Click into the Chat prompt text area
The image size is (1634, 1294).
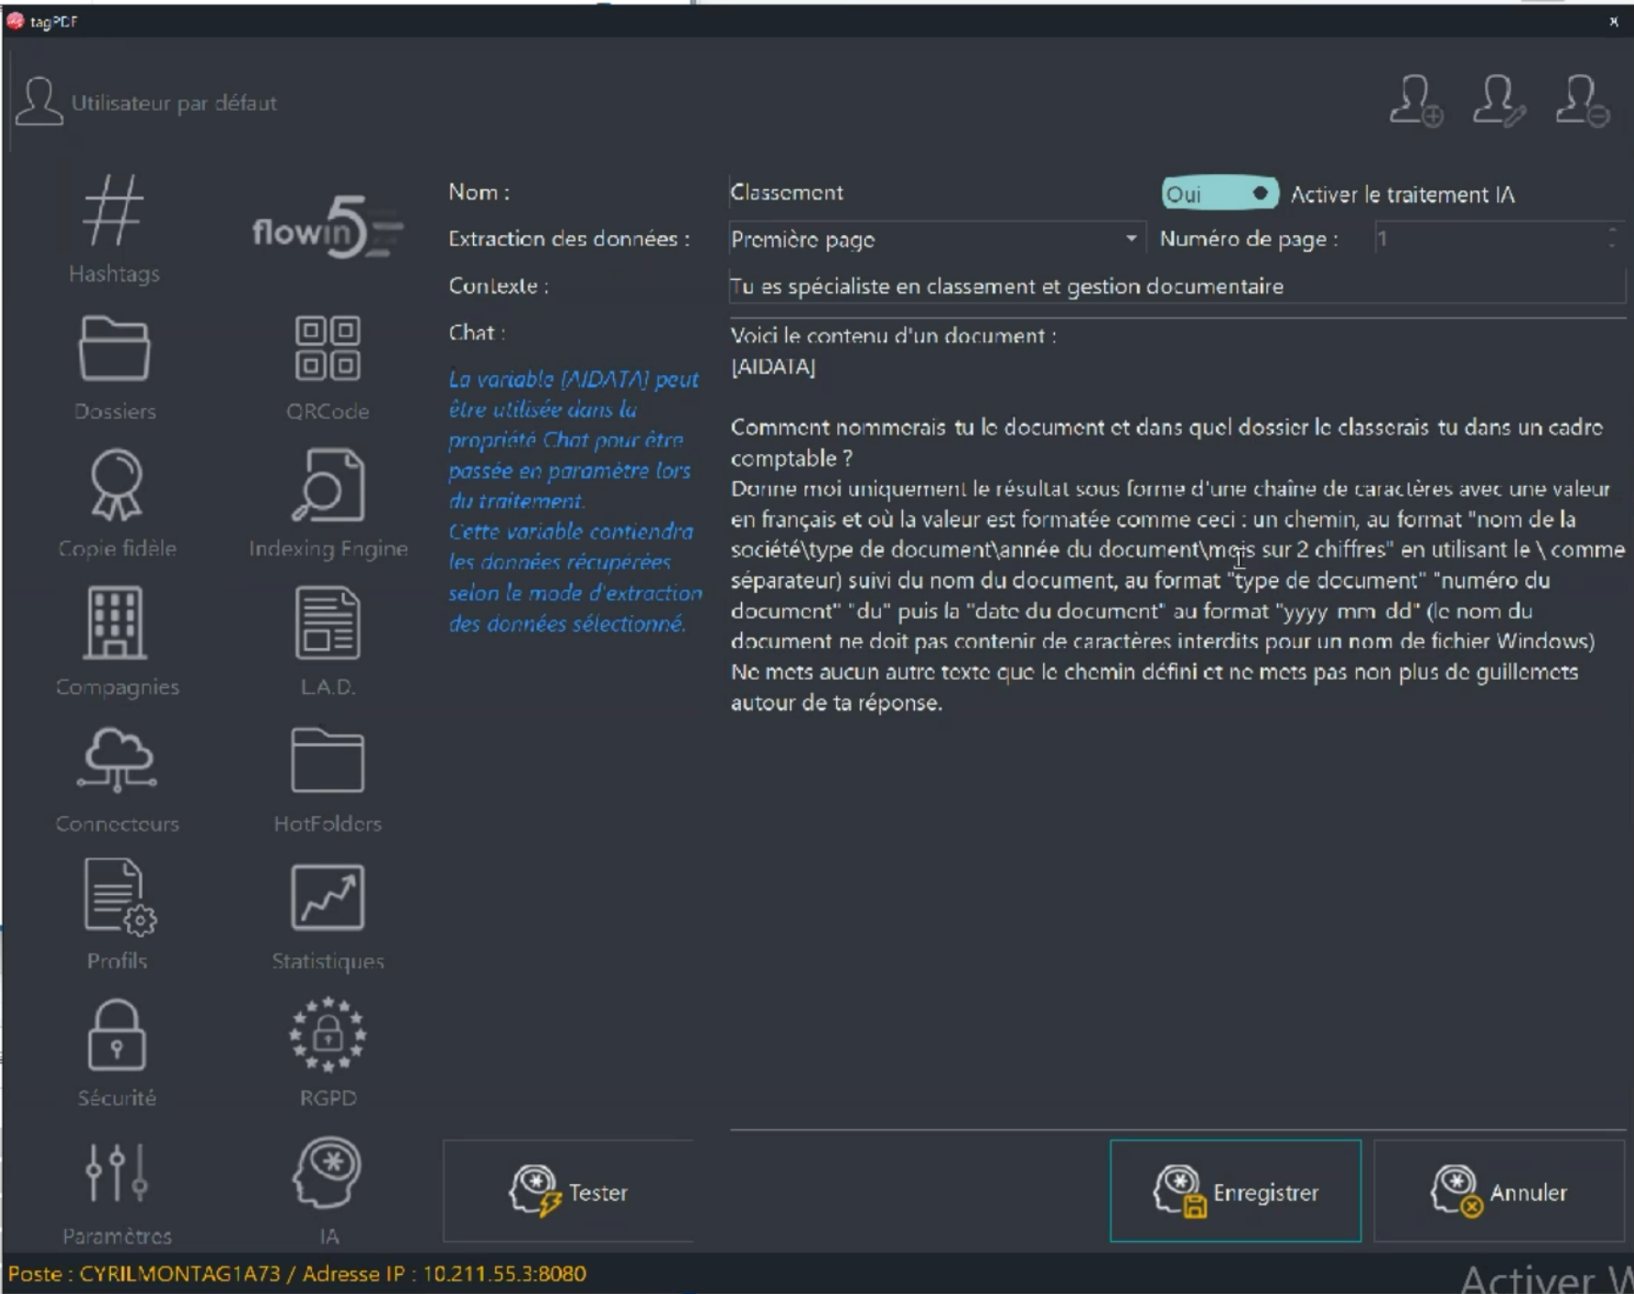(x=1177, y=723)
